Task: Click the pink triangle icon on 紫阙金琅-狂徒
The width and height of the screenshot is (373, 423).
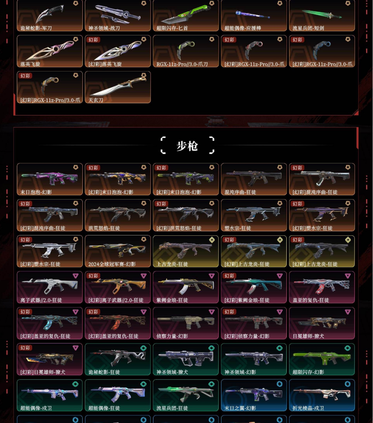Action: click(x=212, y=276)
